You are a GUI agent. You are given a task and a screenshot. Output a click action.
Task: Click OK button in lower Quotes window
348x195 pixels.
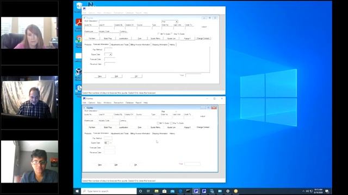(x=135, y=165)
